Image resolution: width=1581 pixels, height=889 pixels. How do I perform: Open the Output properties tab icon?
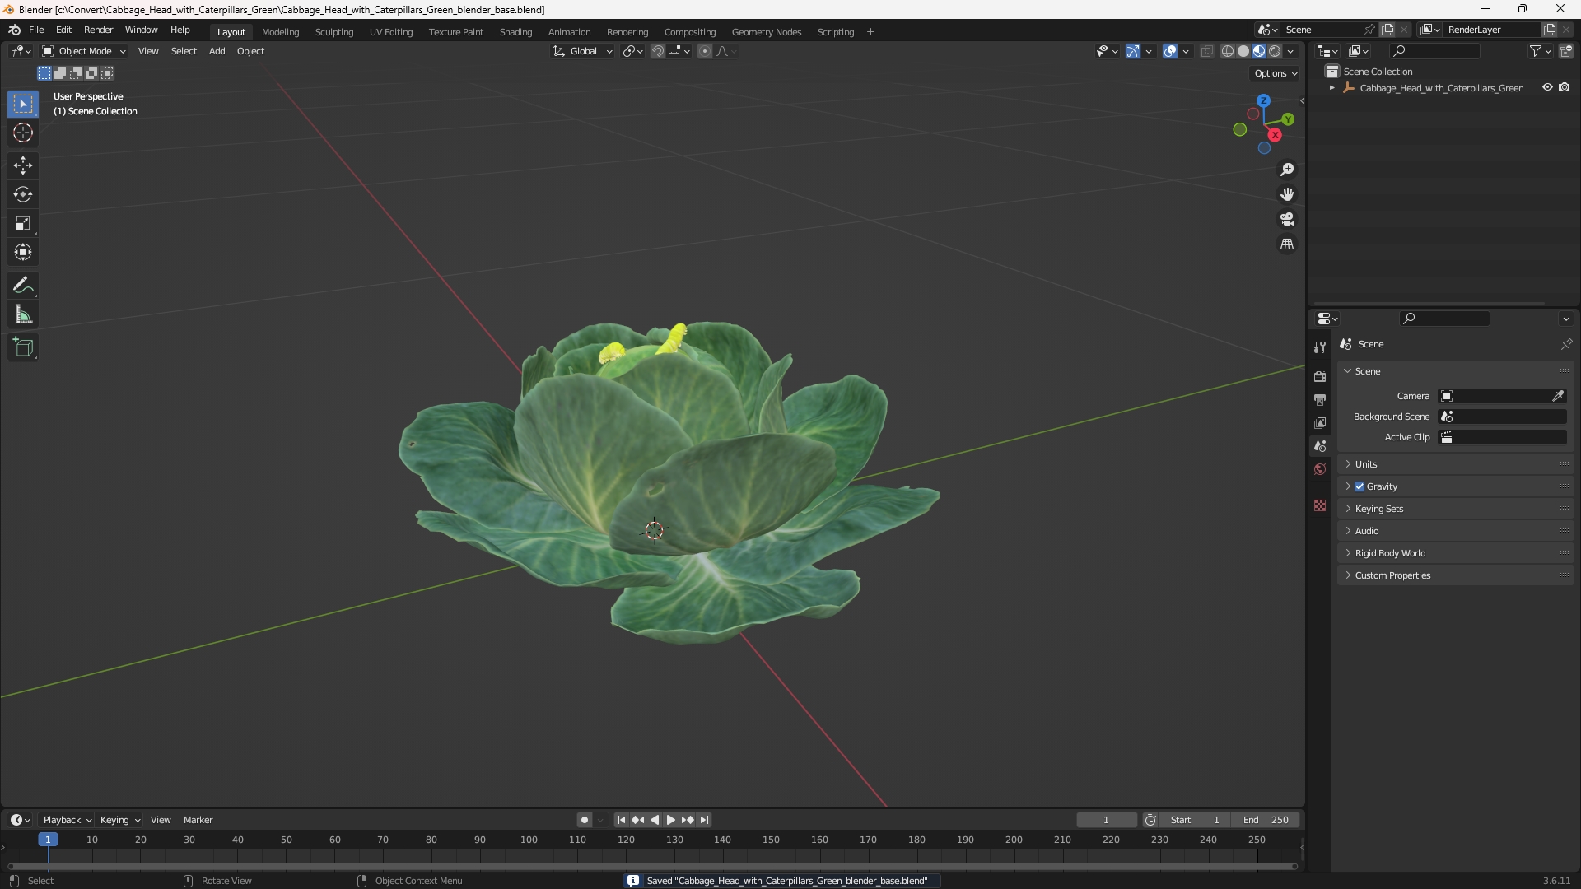(1320, 399)
